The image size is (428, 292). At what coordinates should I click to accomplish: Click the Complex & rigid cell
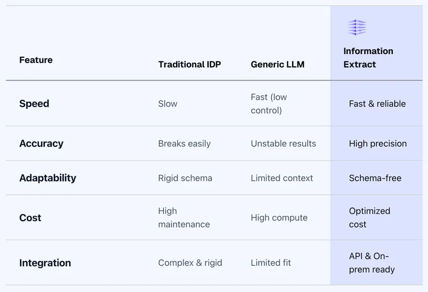(190, 263)
